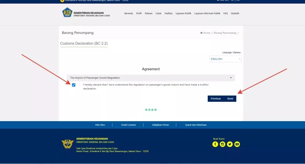305x164 pixels.
Task: Open the Kebijakan Privasi footer link
Action: pos(160,125)
